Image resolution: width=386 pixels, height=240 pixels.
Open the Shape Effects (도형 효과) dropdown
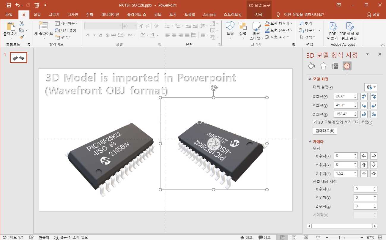click(x=277, y=37)
